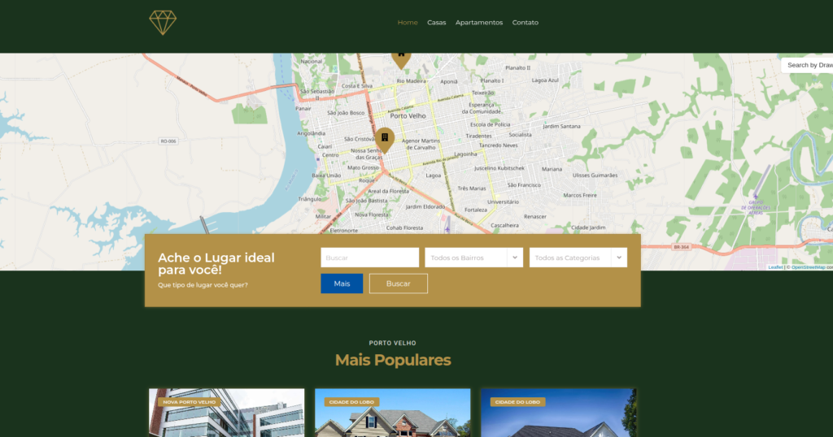Focus the Buscar text input field
This screenshot has width=833, height=437.
point(369,257)
